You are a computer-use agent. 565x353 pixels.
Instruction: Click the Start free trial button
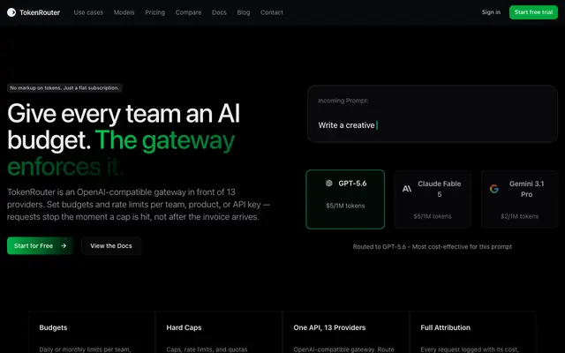click(x=533, y=12)
